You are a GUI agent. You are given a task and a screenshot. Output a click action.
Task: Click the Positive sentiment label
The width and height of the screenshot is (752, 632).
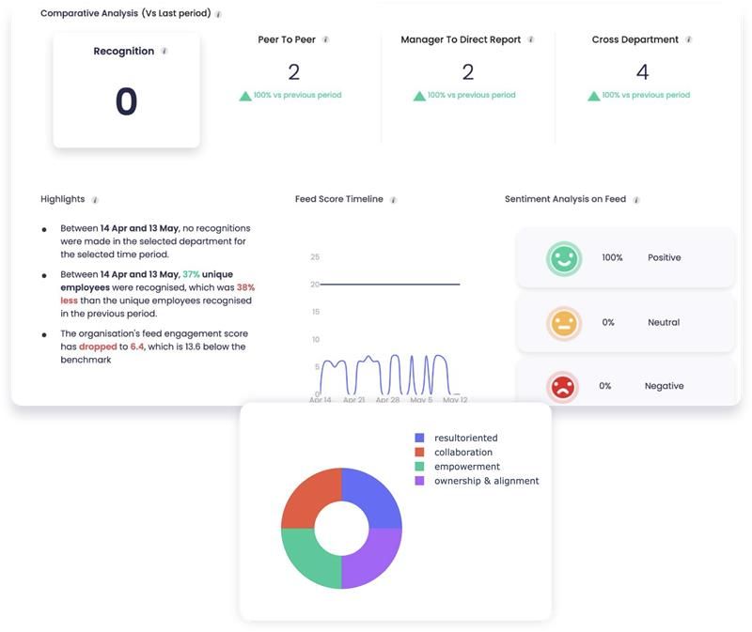pyautogui.click(x=665, y=257)
